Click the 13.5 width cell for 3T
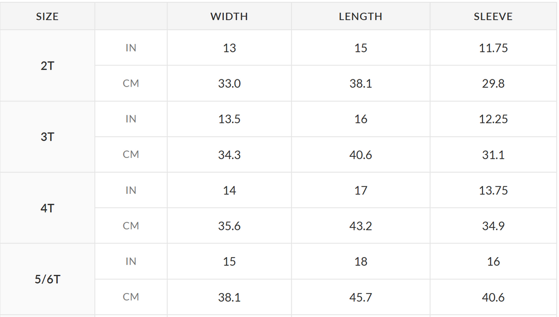This screenshot has height=317, width=559. [229, 119]
